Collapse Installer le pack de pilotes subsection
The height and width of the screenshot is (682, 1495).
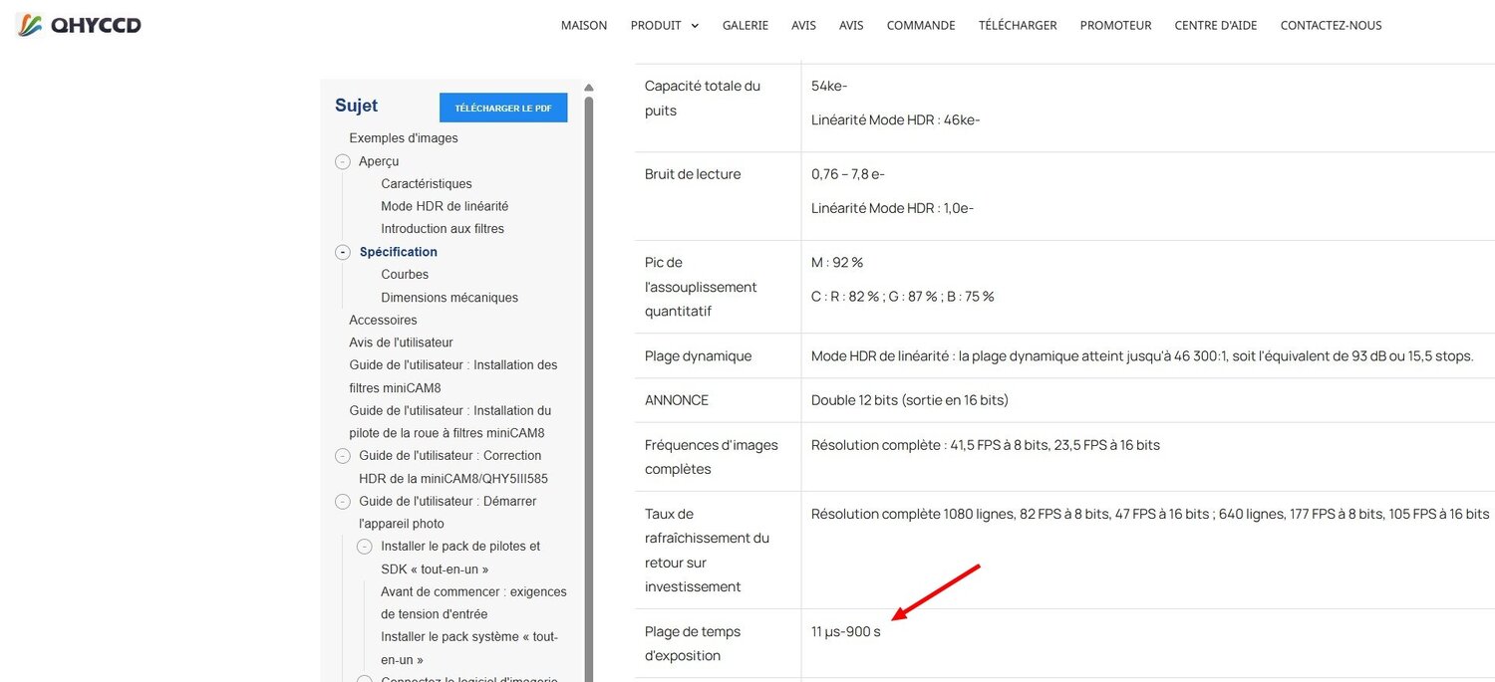tap(365, 547)
